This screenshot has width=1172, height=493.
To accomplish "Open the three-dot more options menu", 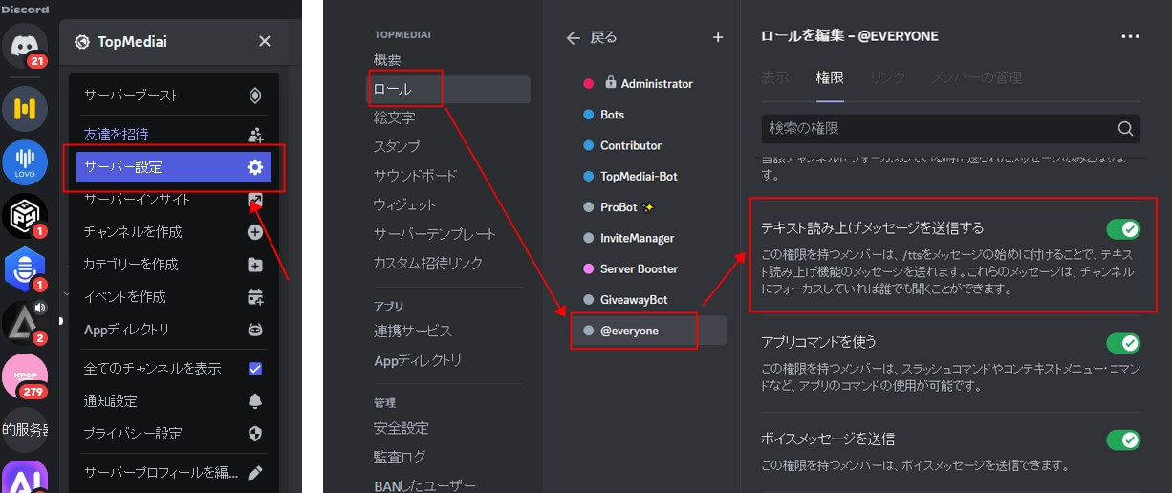I will click(1130, 36).
